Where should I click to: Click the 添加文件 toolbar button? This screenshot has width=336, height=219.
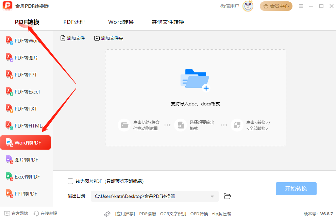pyautogui.click(x=73, y=38)
